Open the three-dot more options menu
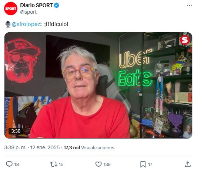 (x=189, y=6)
